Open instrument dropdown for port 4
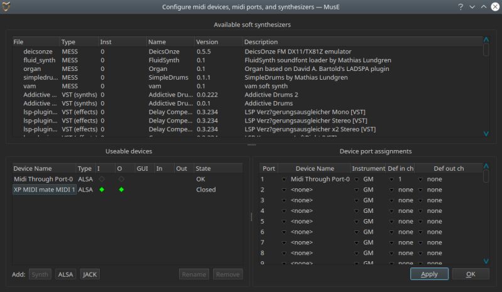The image size is (502, 292). pos(357,211)
